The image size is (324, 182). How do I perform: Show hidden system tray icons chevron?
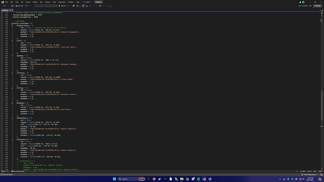pyautogui.click(x=280, y=179)
